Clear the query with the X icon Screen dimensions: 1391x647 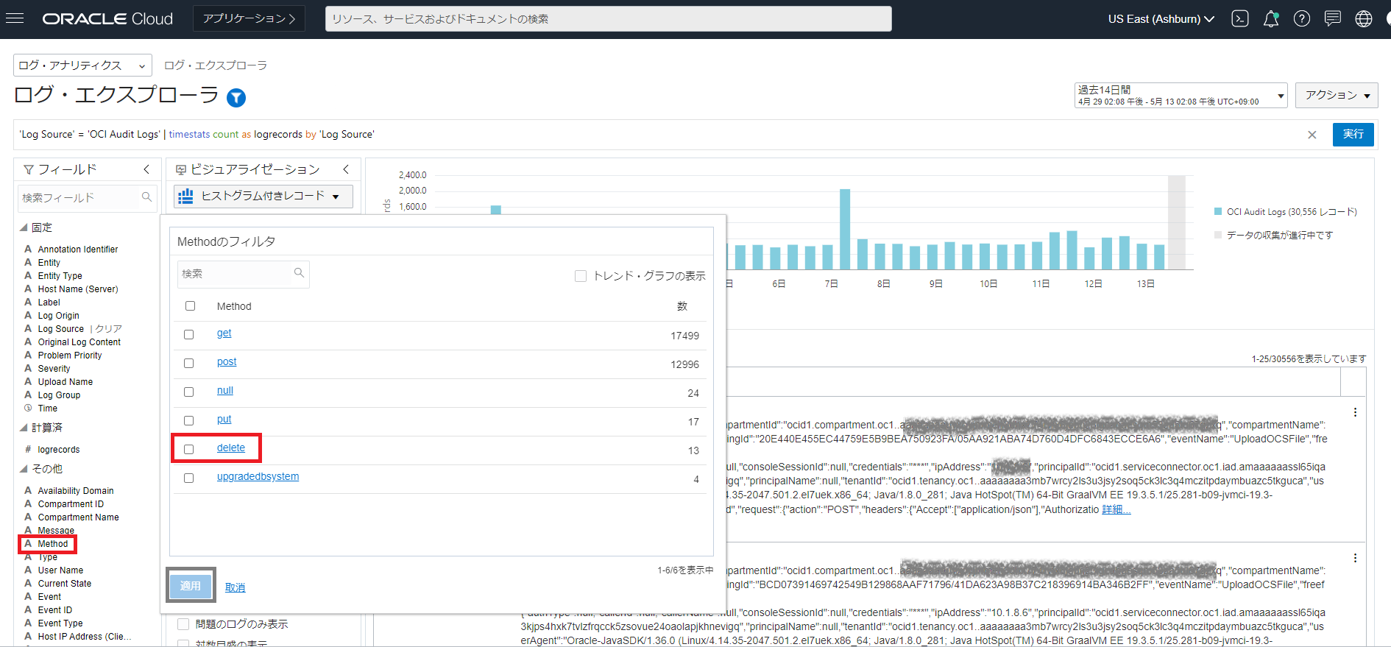point(1312,135)
